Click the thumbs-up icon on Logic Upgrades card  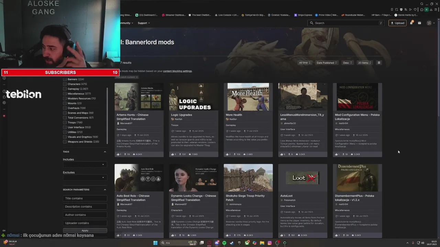[173, 154]
